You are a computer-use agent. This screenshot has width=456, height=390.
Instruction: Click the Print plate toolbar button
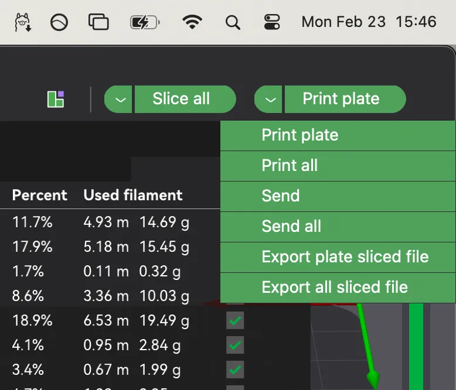[x=345, y=99]
